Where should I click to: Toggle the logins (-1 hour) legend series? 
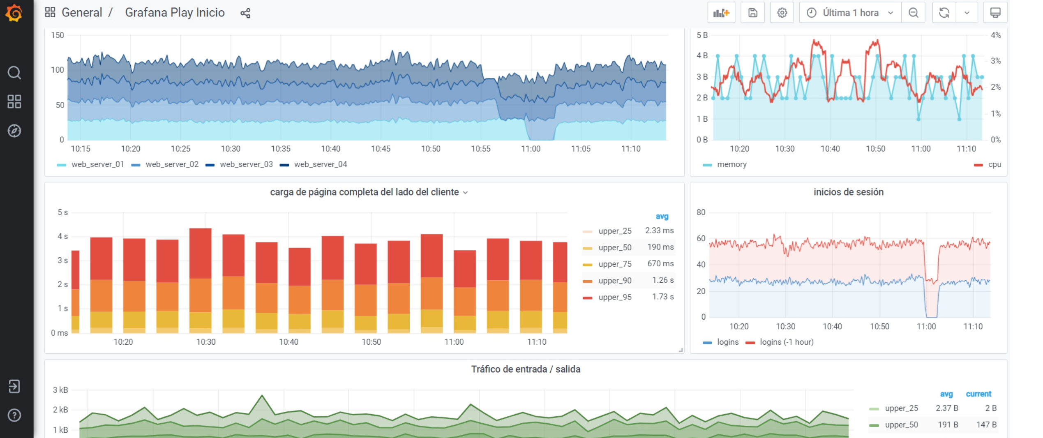coord(787,342)
